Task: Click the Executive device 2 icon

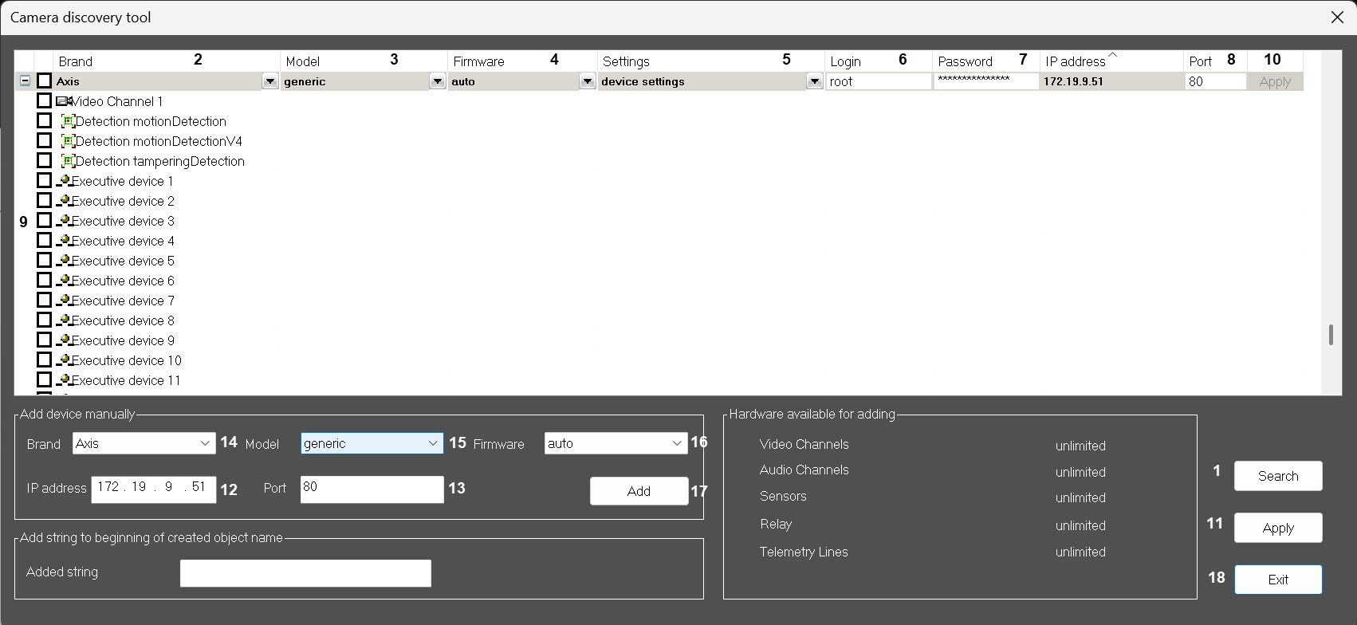Action: click(x=64, y=201)
